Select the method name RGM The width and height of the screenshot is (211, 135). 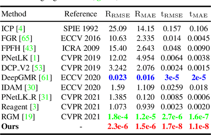10,117
